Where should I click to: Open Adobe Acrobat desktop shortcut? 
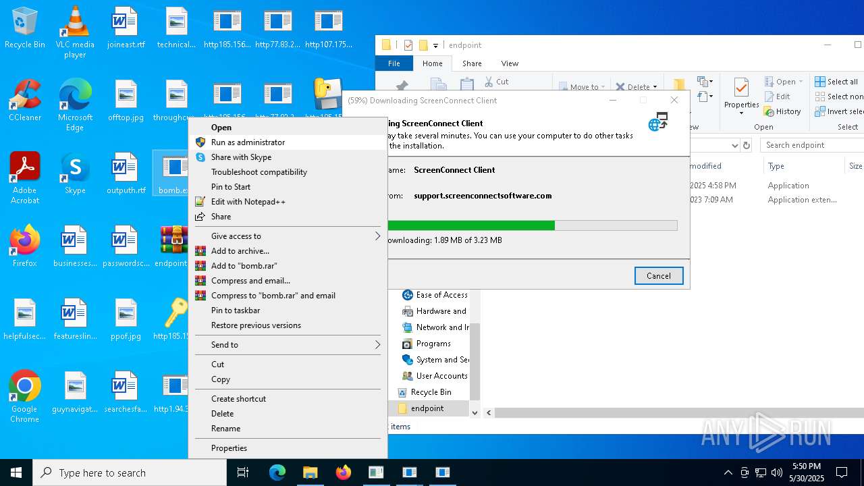click(25, 178)
